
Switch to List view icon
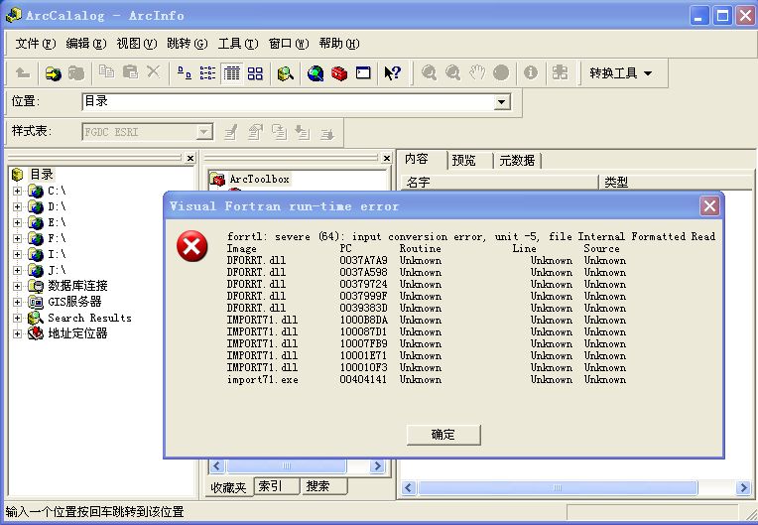coord(208,73)
